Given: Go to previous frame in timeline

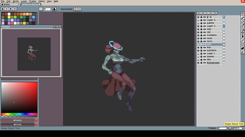Looking at the screenshot, I should pos(203,13).
